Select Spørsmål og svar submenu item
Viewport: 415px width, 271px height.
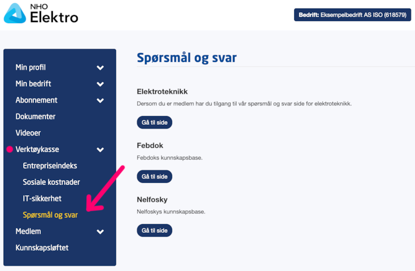tap(50, 215)
